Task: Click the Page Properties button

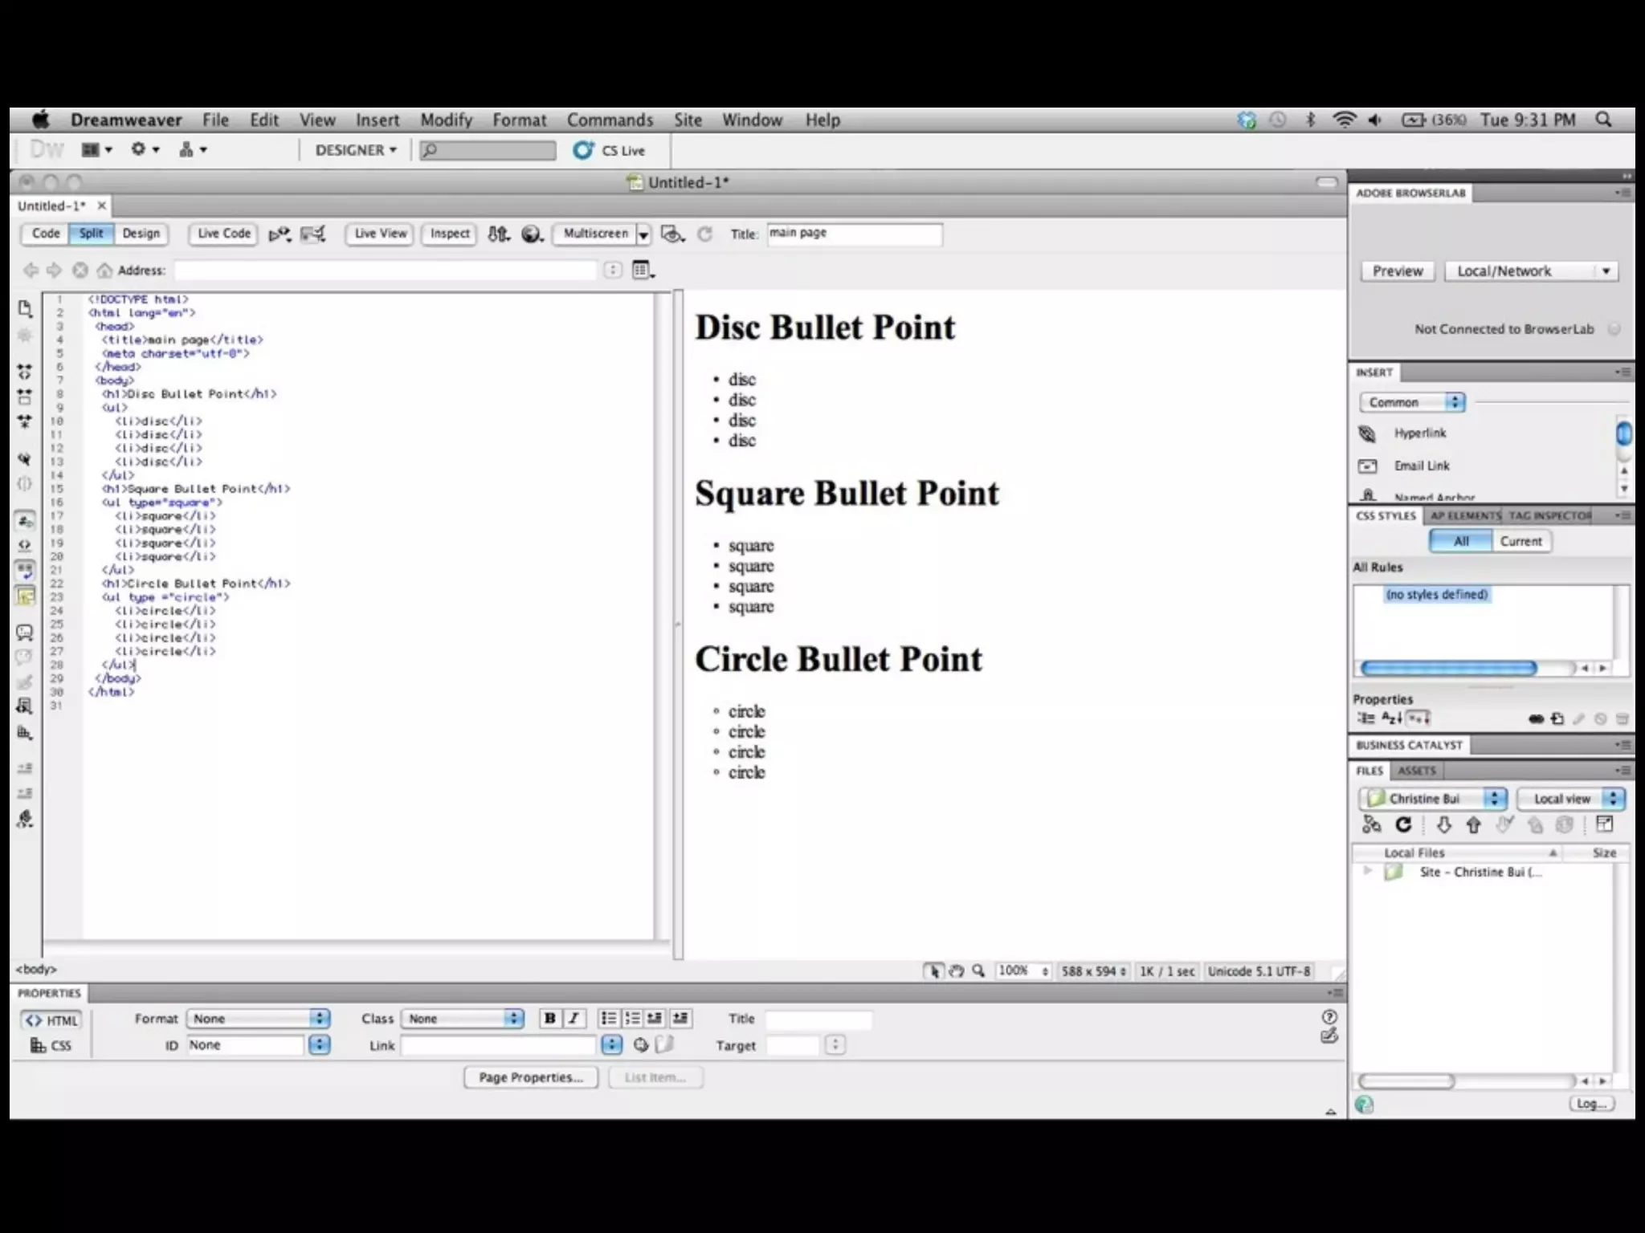Action: coord(531,1077)
